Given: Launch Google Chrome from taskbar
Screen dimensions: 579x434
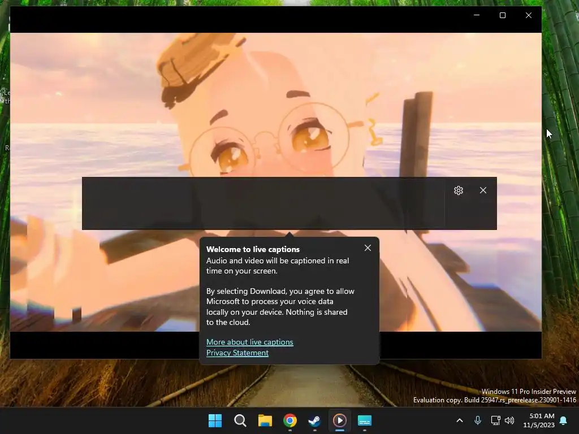Looking at the screenshot, I should pyautogui.click(x=290, y=420).
